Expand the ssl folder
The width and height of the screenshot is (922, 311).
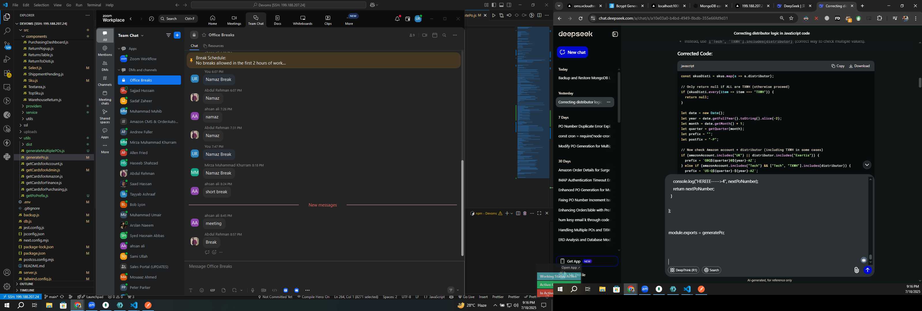point(26,125)
